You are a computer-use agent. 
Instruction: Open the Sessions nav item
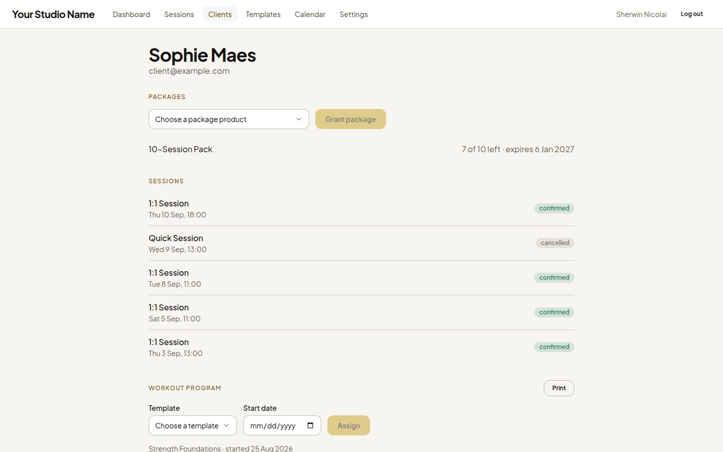click(179, 14)
